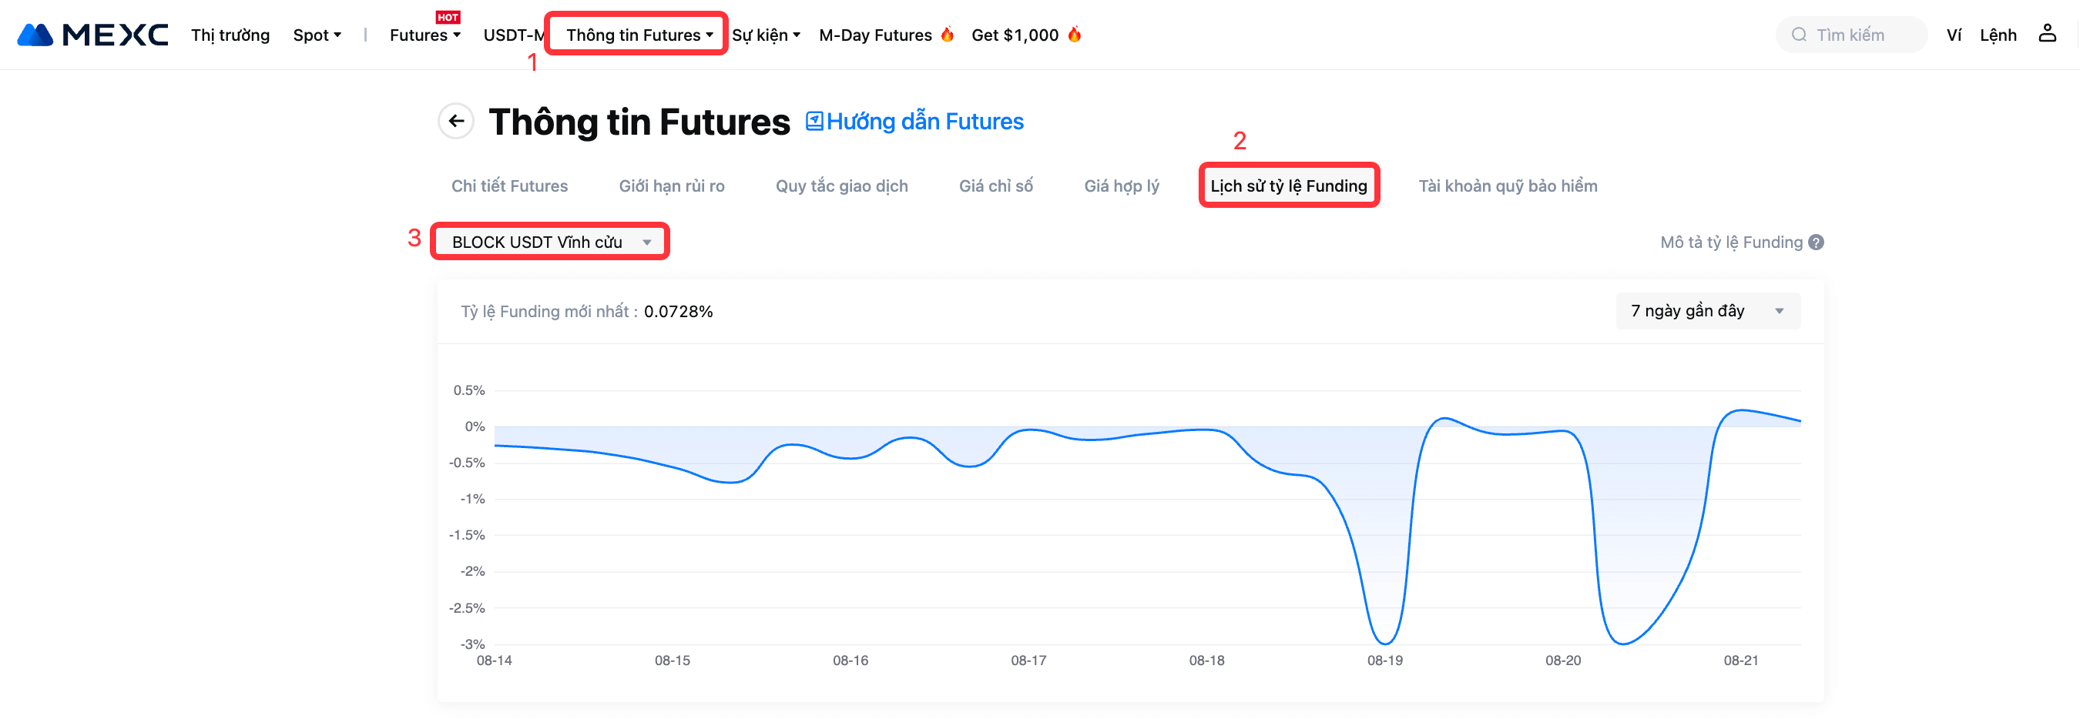Open the Giới hạn rủi ro tab

coord(671,186)
